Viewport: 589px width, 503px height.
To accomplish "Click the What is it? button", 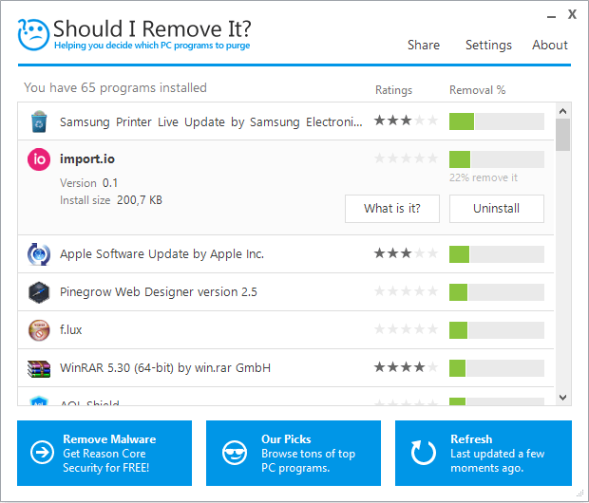I will pyautogui.click(x=392, y=209).
